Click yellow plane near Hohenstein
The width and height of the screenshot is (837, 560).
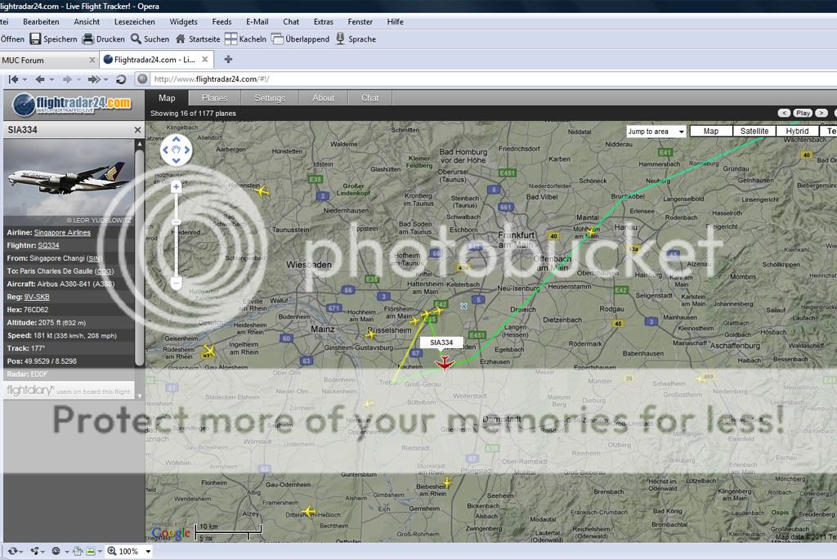(x=262, y=192)
